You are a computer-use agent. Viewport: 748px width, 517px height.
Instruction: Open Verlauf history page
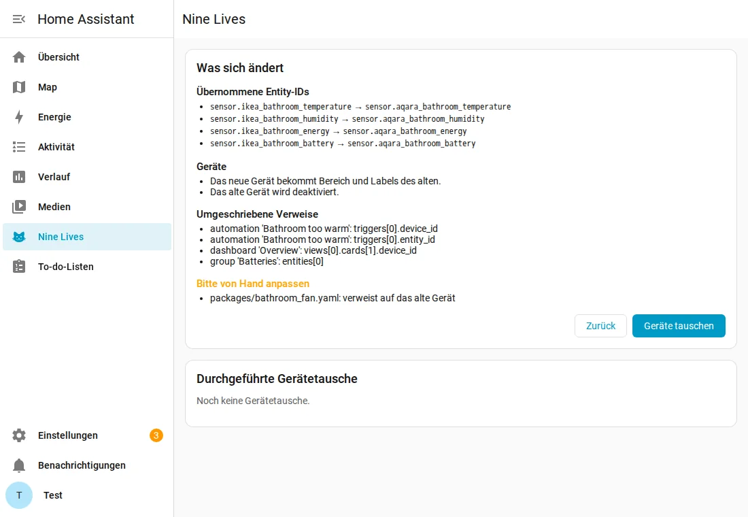click(x=87, y=177)
